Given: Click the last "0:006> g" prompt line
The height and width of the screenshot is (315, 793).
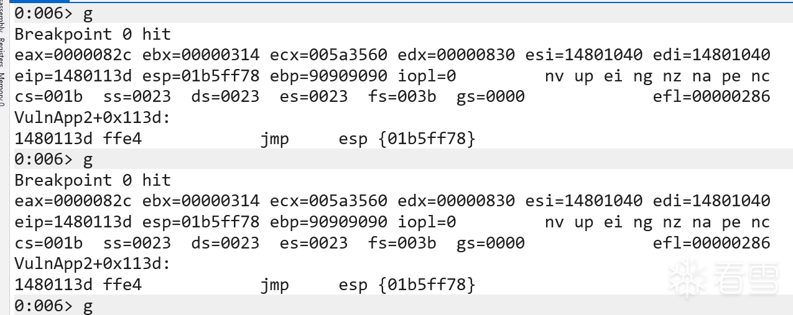Looking at the screenshot, I should (x=53, y=306).
